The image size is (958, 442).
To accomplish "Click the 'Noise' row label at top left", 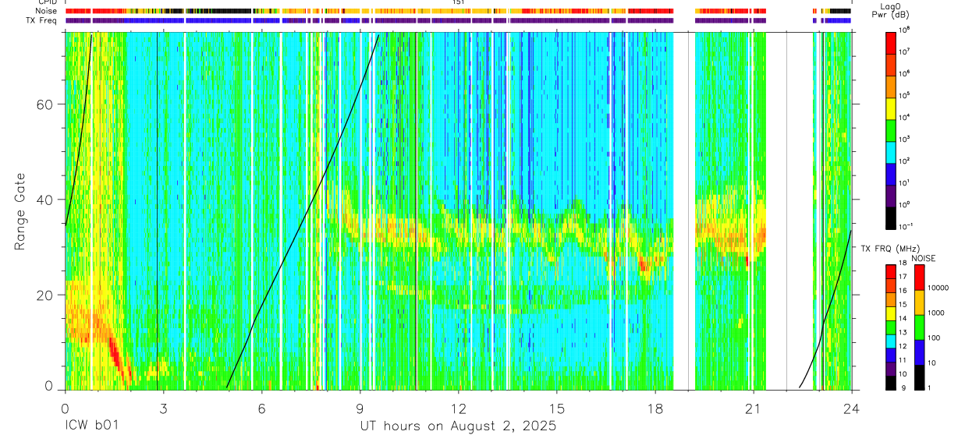I will 48,11.
